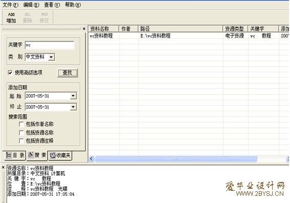Open the 类别 dropdown showing 中文资料

52,57
